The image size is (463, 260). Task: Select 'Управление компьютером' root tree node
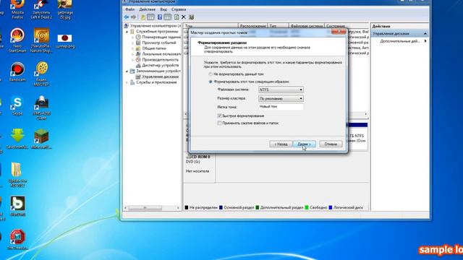153,26
